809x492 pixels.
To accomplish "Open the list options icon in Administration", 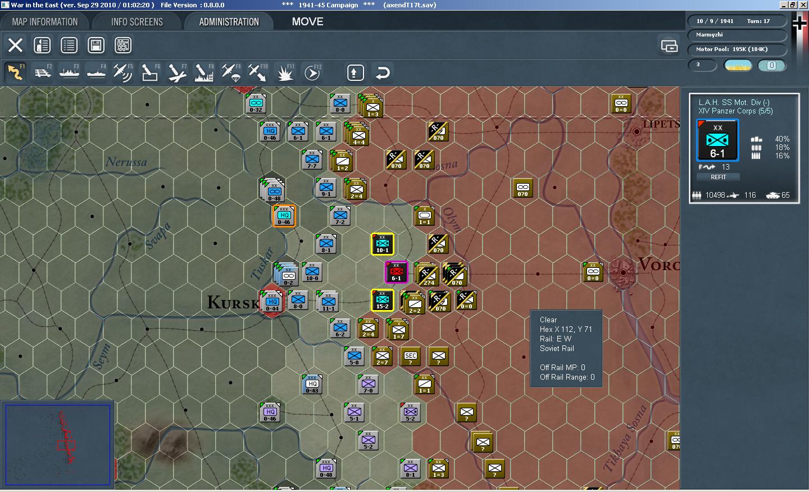I will [69, 45].
